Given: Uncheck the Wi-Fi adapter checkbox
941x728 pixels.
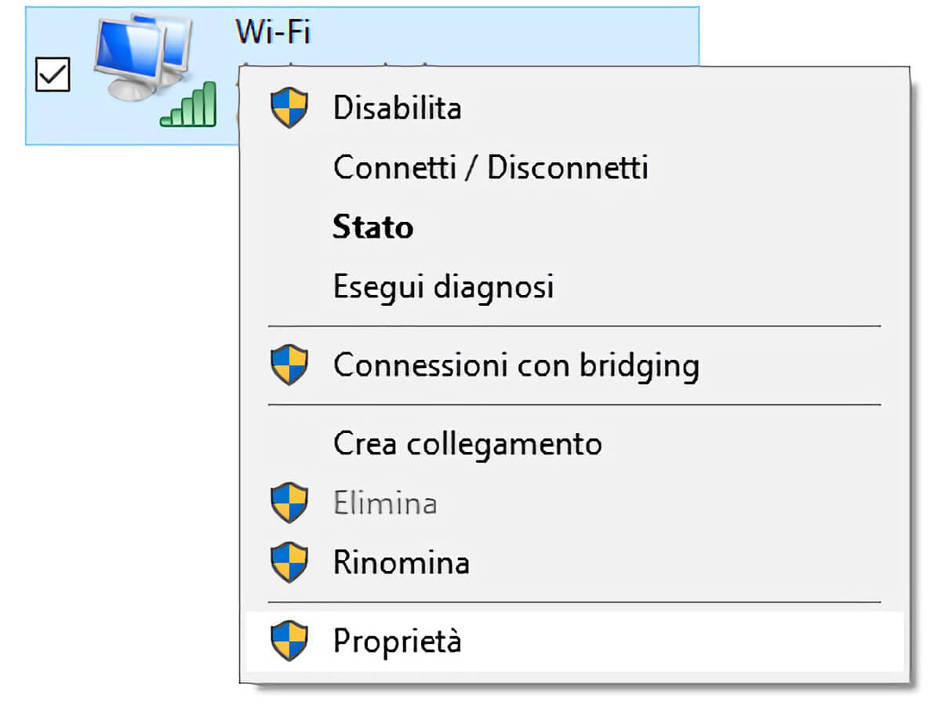Looking at the screenshot, I should coord(53,76).
